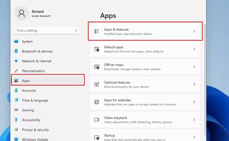Expand Default apps chevron
The image size is (229, 141).
click(194, 49)
